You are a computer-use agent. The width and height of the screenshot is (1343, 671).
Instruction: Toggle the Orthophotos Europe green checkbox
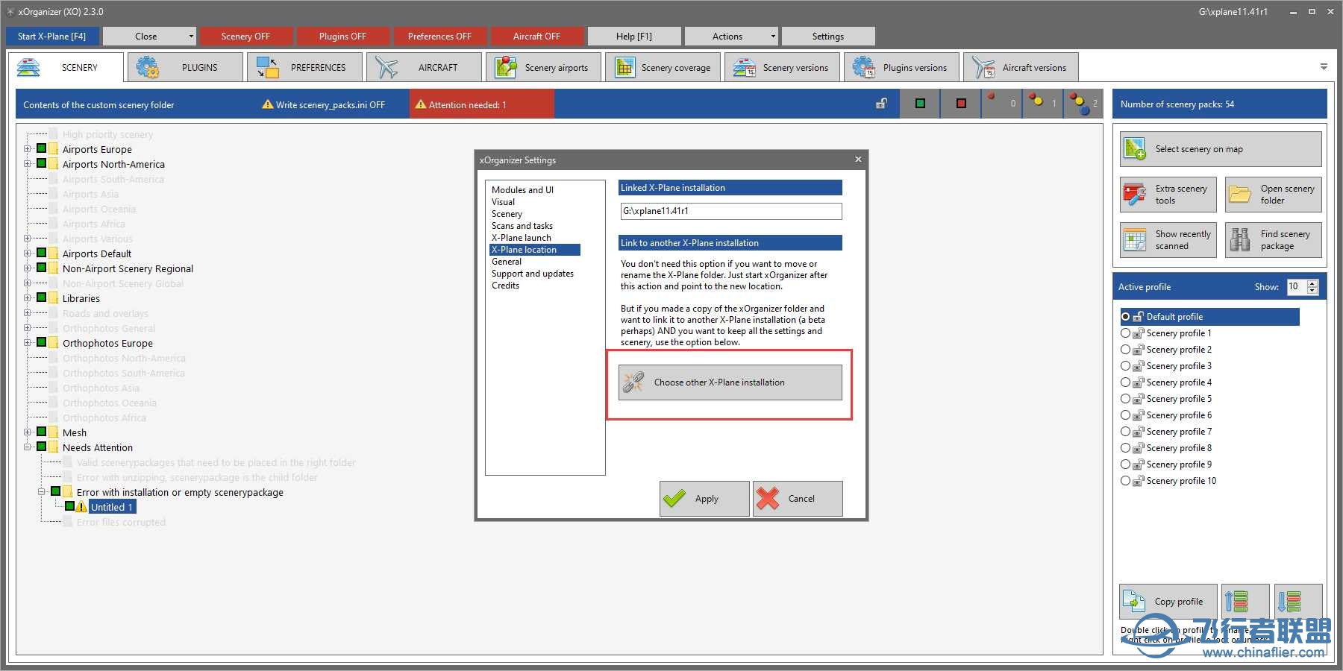coord(42,342)
